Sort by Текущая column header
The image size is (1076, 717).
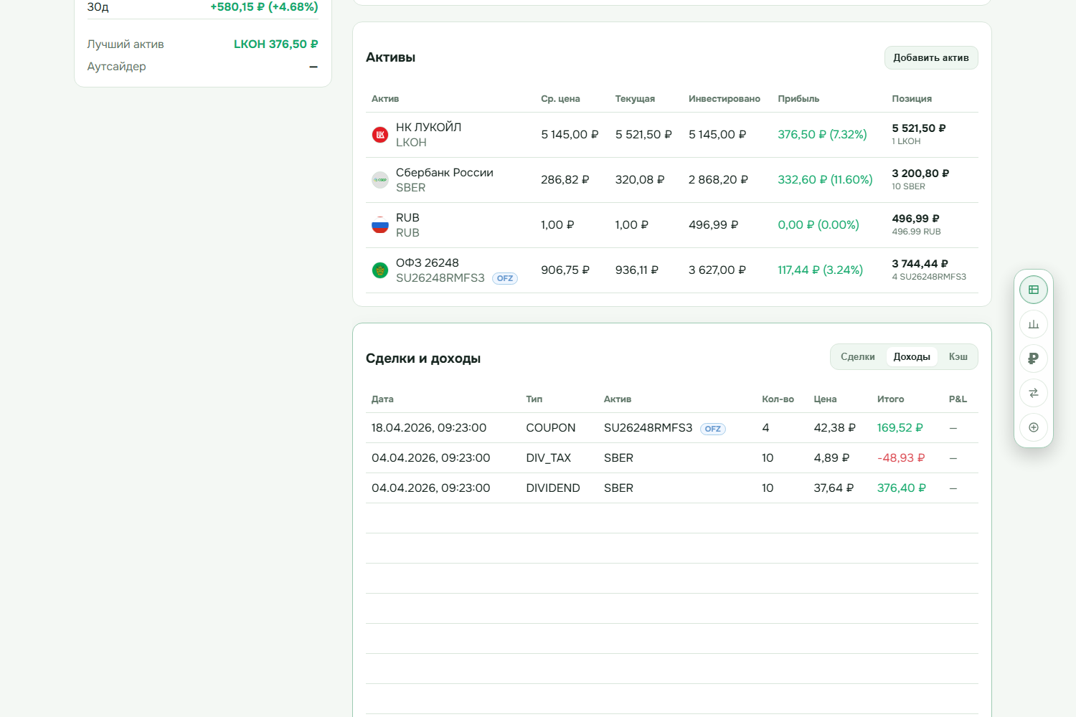pyautogui.click(x=635, y=99)
